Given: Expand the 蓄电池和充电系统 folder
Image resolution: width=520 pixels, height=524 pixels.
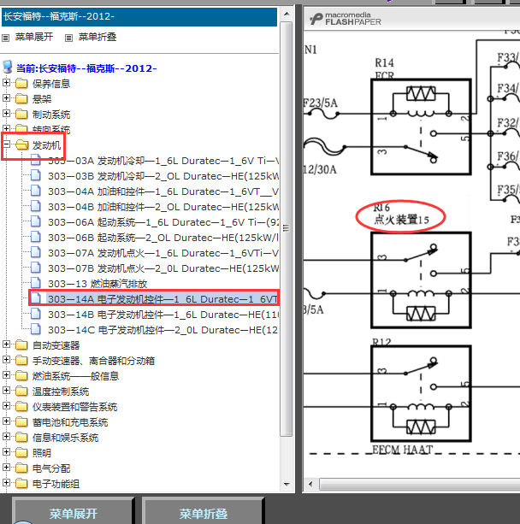Looking at the screenshot, I should tap(6, 421).
